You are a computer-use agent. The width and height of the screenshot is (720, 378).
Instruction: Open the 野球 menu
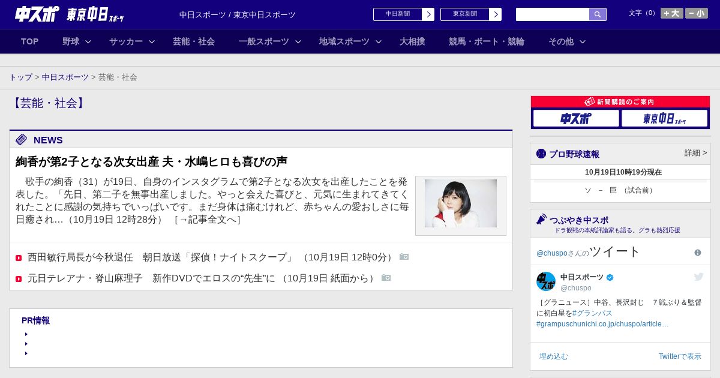71,41
